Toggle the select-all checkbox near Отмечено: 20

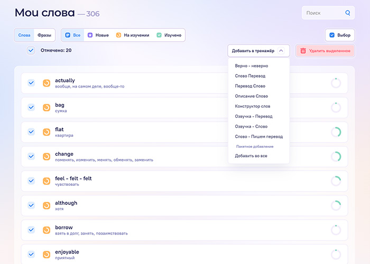click(x=31, y=51)
